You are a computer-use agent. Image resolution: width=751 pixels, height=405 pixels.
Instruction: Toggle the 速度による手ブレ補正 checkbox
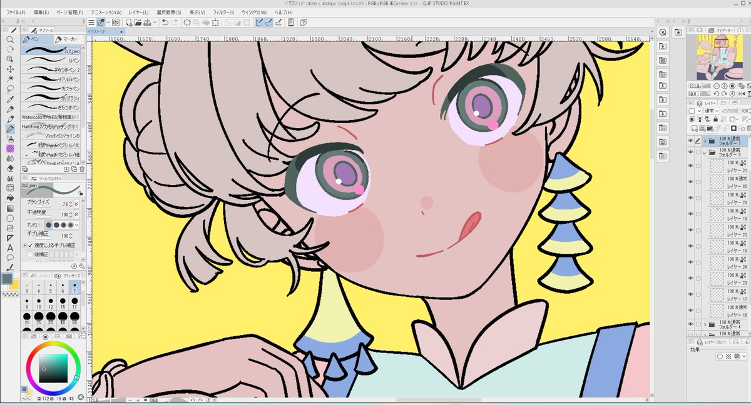tap(29, 245)
